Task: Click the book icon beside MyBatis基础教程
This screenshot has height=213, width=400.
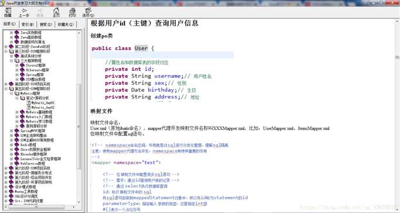Action: tap(22, 112)
